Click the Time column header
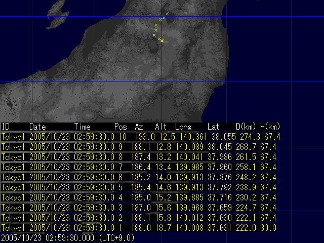Image resolution: width=324 pixels, height=243 pixels. point(83,126)
